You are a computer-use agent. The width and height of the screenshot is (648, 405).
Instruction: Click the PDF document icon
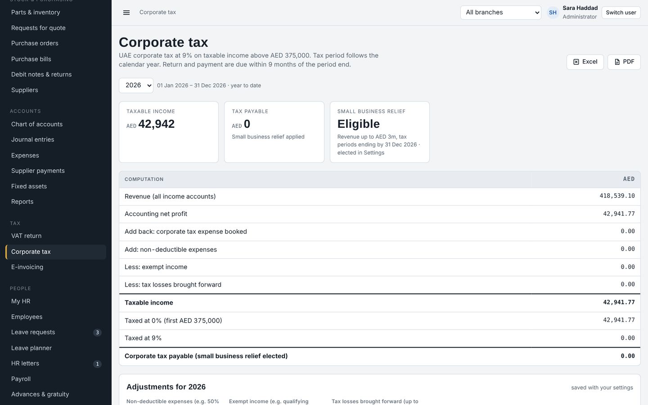pos(617,62)
